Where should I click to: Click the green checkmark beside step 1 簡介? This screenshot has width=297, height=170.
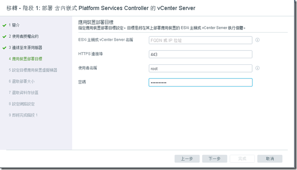[4, 25]
